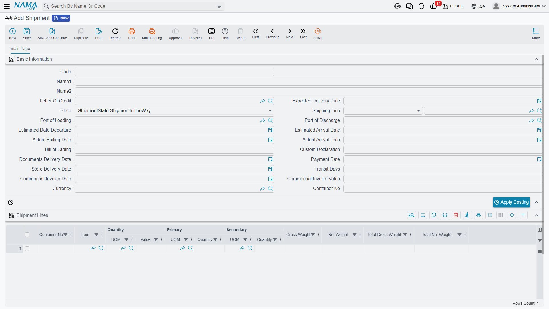This screenshot has height=309, width=549.
Task: Click the page vertical scrollbar
Action: (543, 154)
